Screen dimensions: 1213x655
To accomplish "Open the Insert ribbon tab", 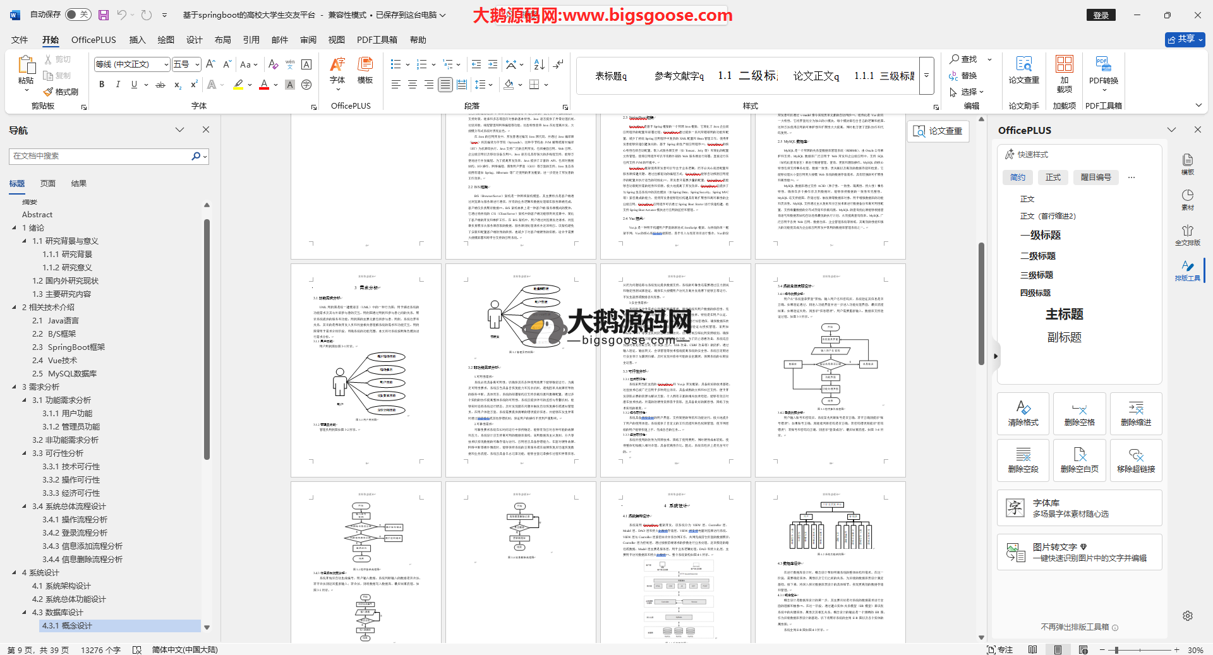I will tap(137, 40).
